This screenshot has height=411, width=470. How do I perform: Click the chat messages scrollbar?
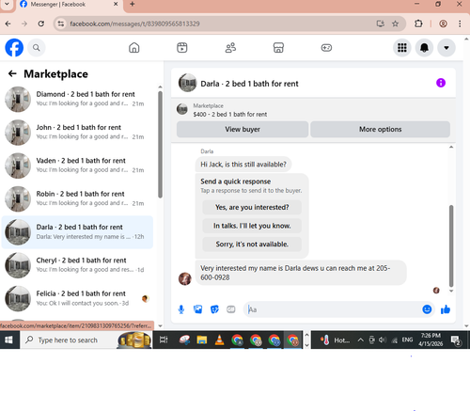click(x=451, y=246)
